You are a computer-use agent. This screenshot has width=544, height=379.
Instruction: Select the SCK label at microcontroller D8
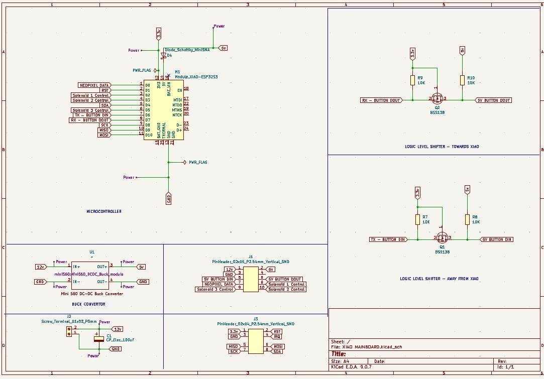[105, 125]
